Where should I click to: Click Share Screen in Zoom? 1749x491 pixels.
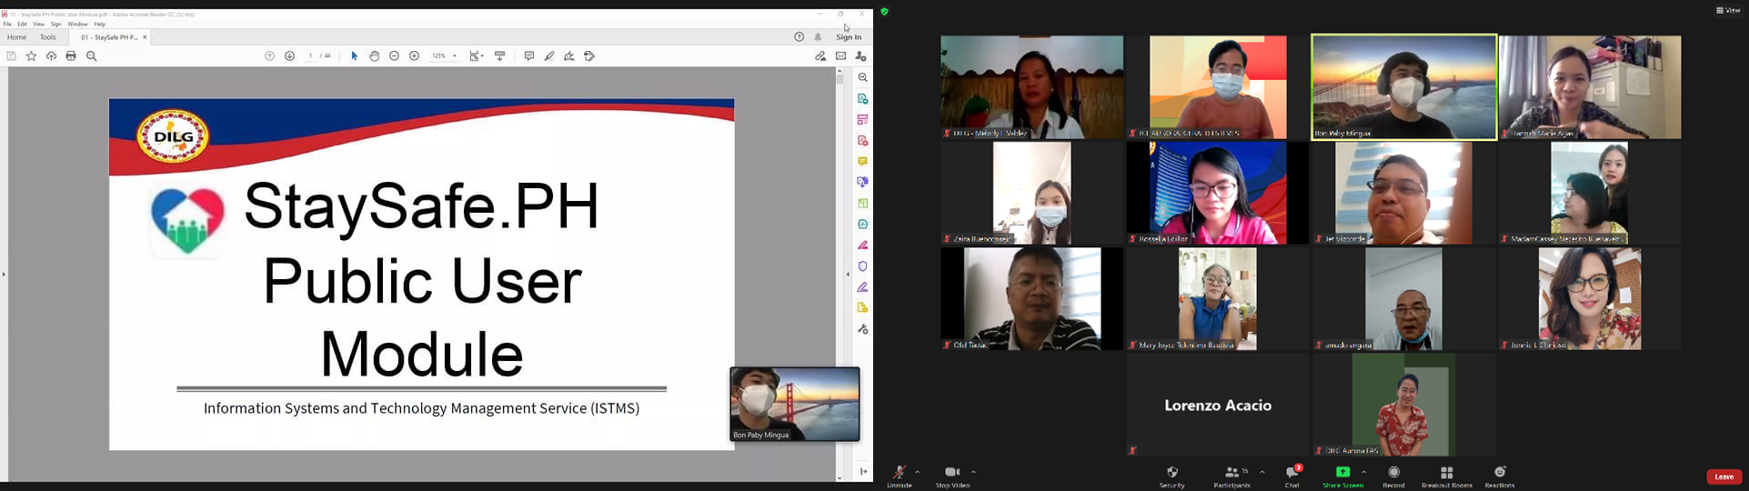point(1342,476)
